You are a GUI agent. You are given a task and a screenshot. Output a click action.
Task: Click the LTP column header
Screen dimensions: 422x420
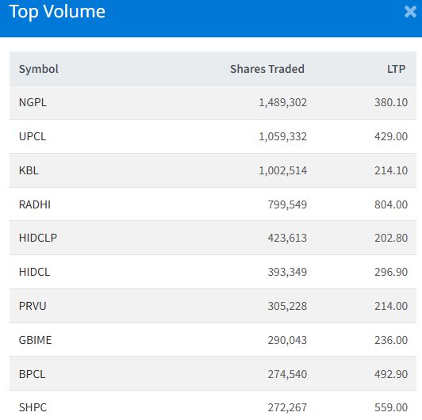click(x=396, y=69)
